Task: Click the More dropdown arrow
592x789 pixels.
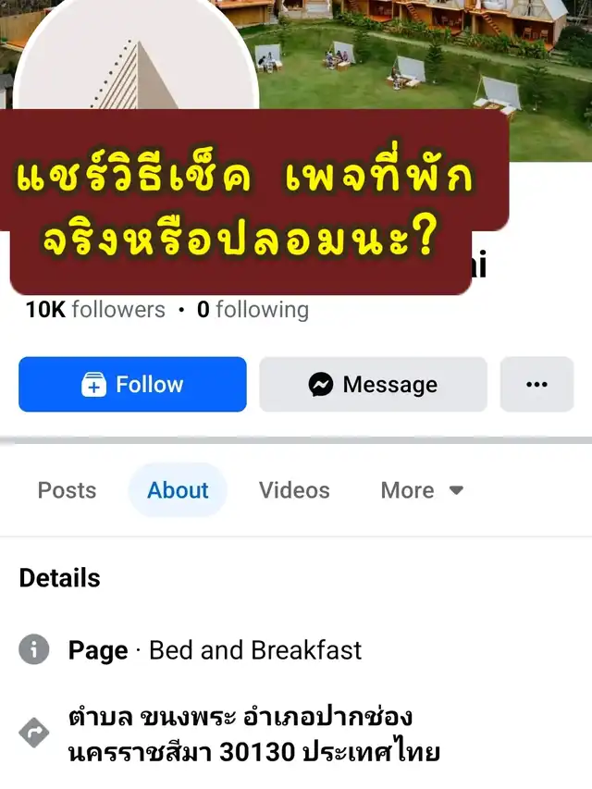Action: point(456,490)
